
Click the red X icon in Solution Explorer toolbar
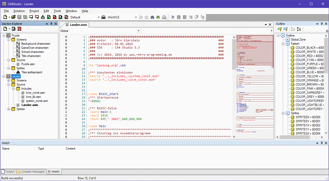point(19,29)
